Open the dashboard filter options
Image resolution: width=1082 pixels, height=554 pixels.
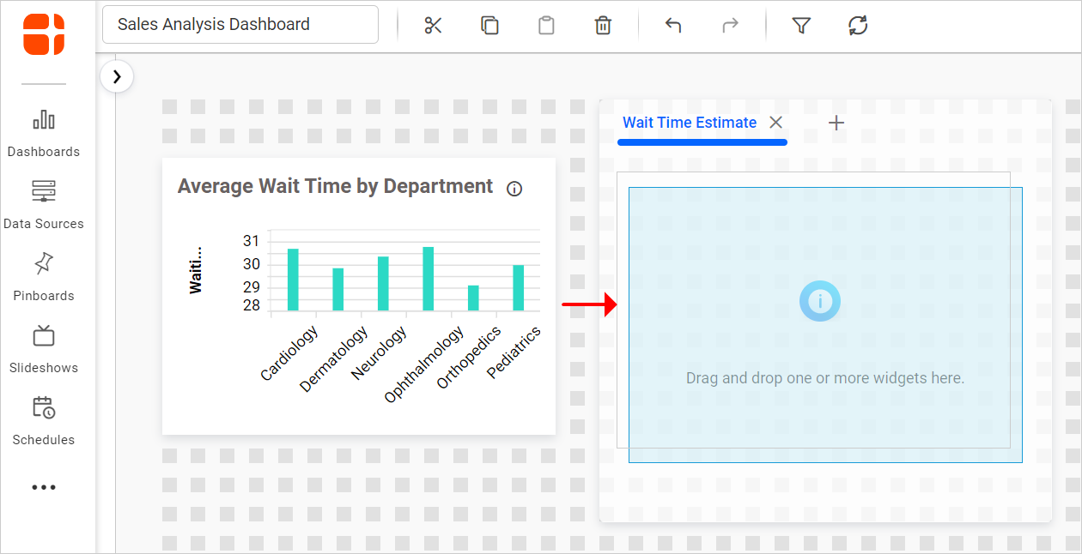point(800,26)
